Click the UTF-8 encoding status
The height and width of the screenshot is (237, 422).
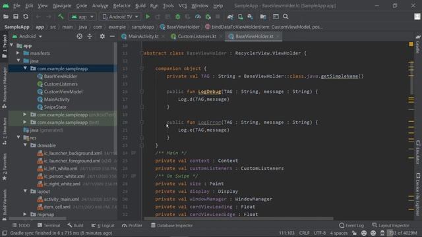pyautogui.click(x=320, y=233)
